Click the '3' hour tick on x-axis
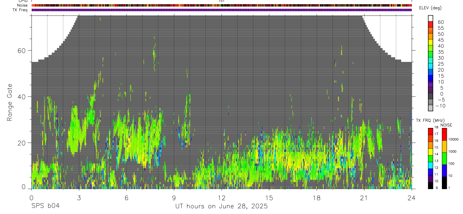 pyautogui.click(x=79, y=198)
